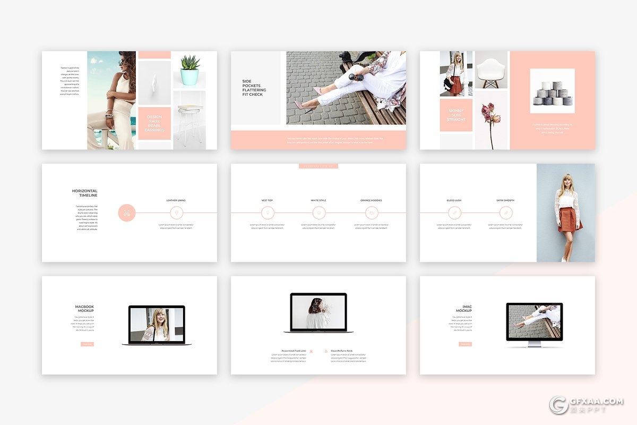The width and height of the screenshot is (637, 425).
Task: Click the pink tab label atop the middle timeline slide
Action: tap(318, 166)
